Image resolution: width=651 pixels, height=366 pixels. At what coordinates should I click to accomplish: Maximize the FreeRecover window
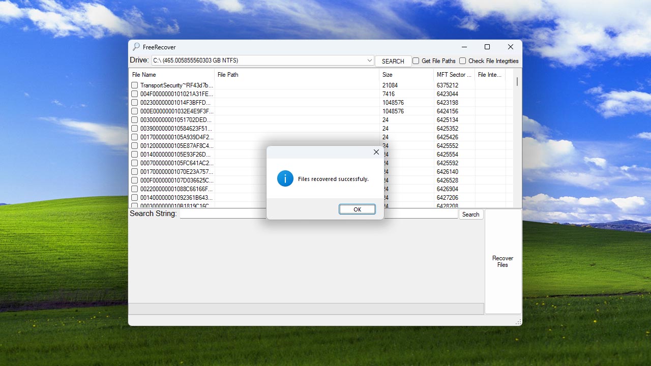point(487,47)
